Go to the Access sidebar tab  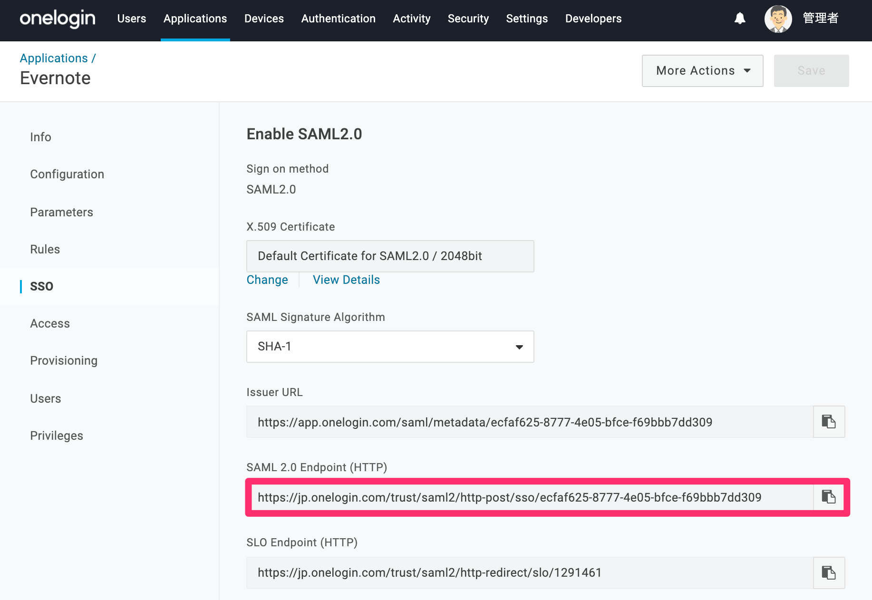point(50,323)
